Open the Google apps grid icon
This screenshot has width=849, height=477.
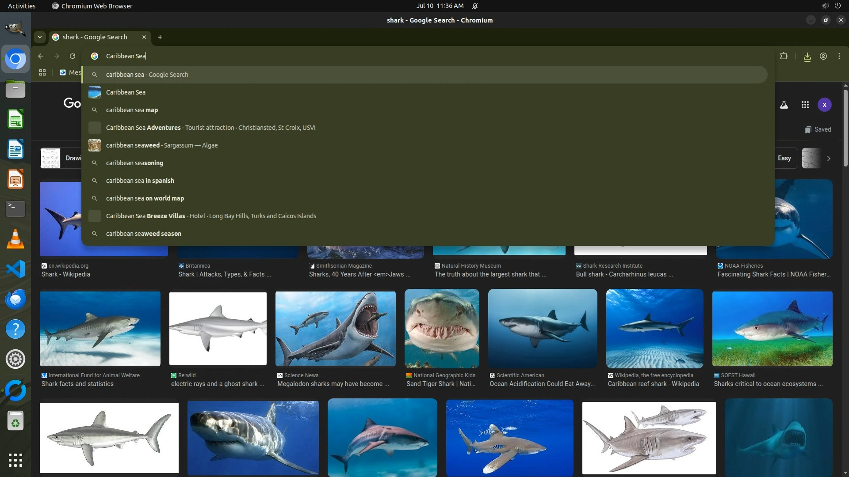click(805, 105)
